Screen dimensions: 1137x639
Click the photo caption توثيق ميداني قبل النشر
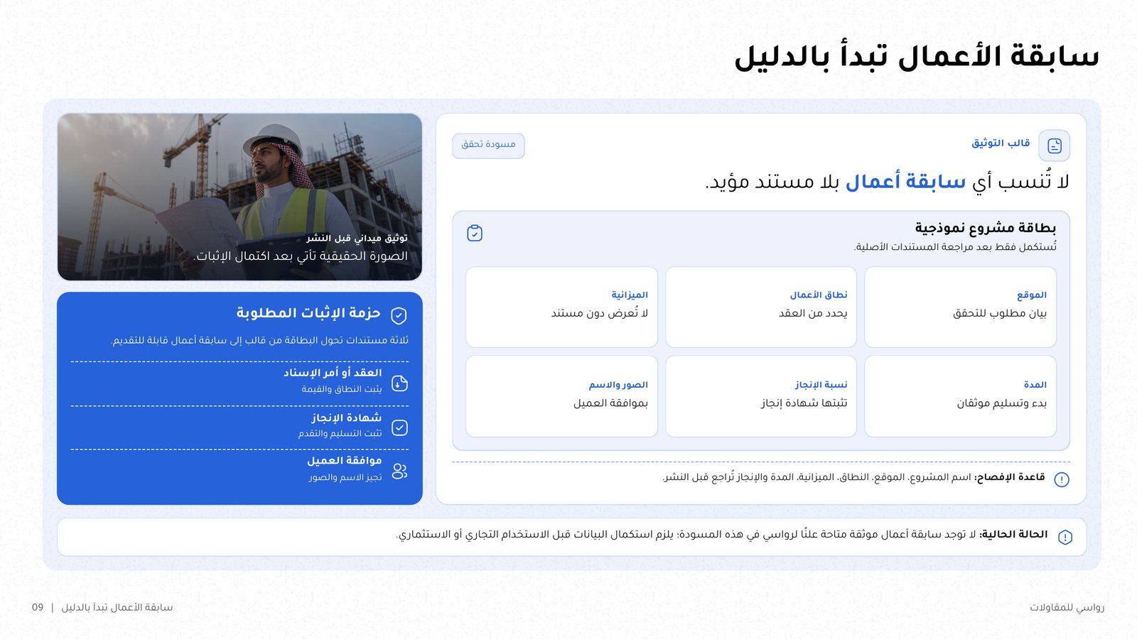[357, 239]
